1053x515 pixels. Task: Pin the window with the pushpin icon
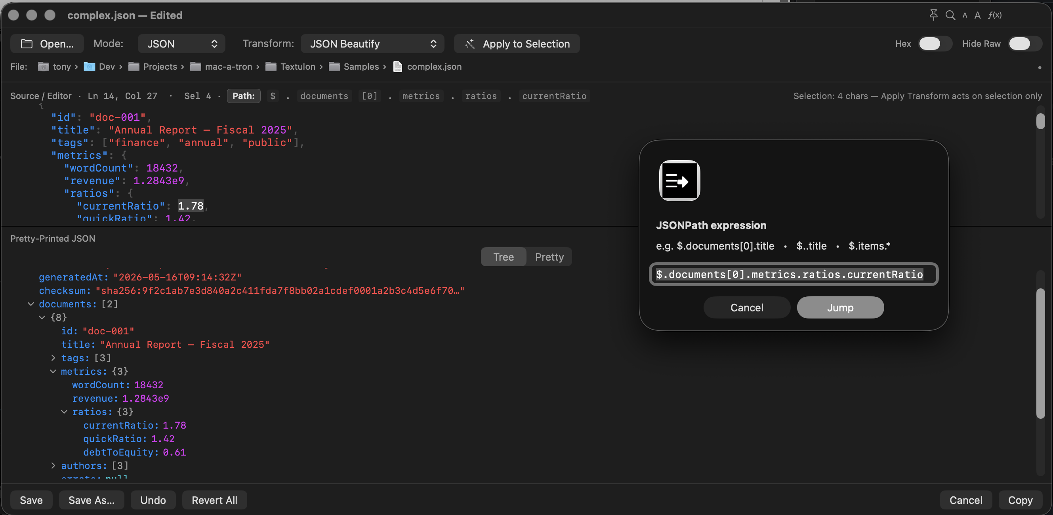pos(933,15)
